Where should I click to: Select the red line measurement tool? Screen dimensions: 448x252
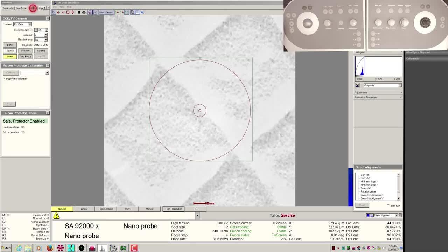tap(63, 12)
